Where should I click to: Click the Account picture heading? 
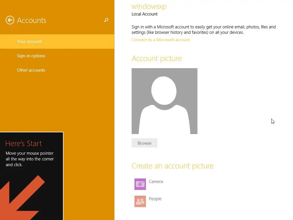pos(157,58)
